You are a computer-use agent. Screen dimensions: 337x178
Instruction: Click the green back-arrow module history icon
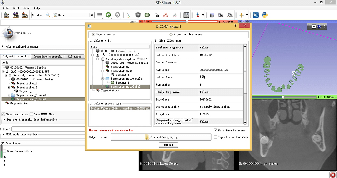pos(108,15)
